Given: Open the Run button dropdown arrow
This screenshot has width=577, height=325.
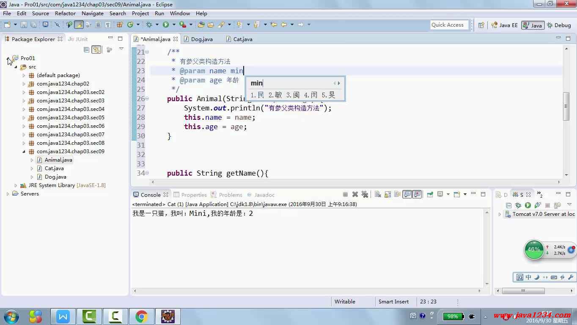Looking at the screenshot, I should [174, 25].
